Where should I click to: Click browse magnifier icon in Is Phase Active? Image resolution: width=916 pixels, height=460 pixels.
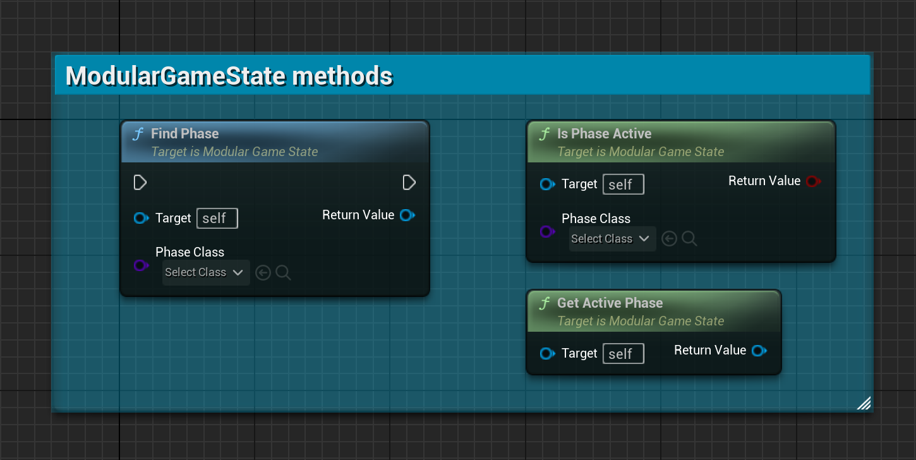tap(689, 239)
